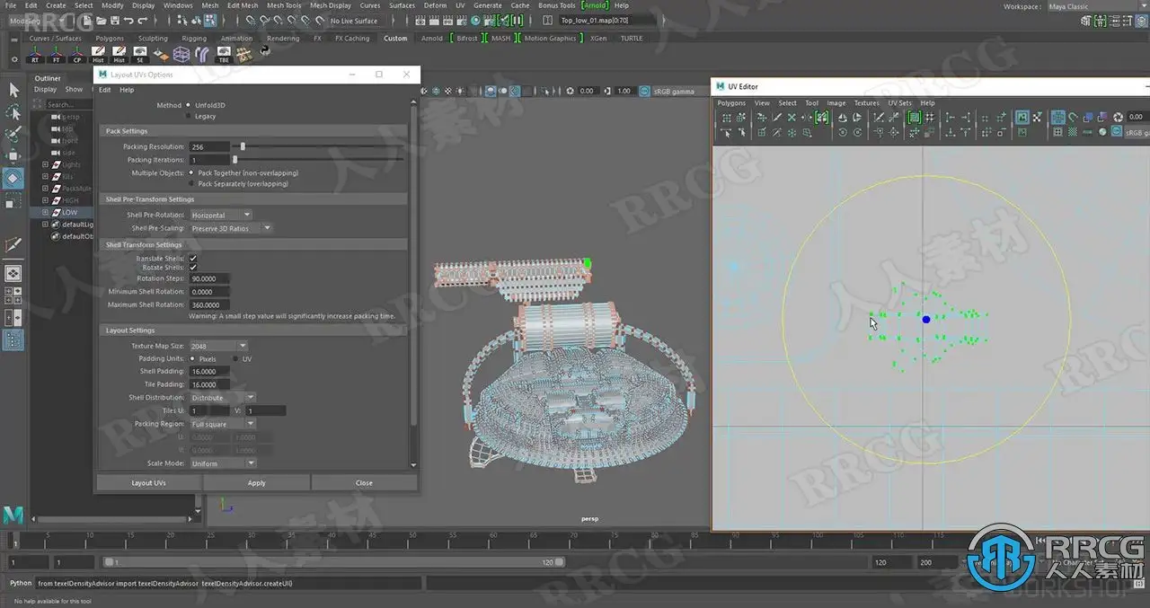Click the Undo icon in the status line

[x=129, y=20]
